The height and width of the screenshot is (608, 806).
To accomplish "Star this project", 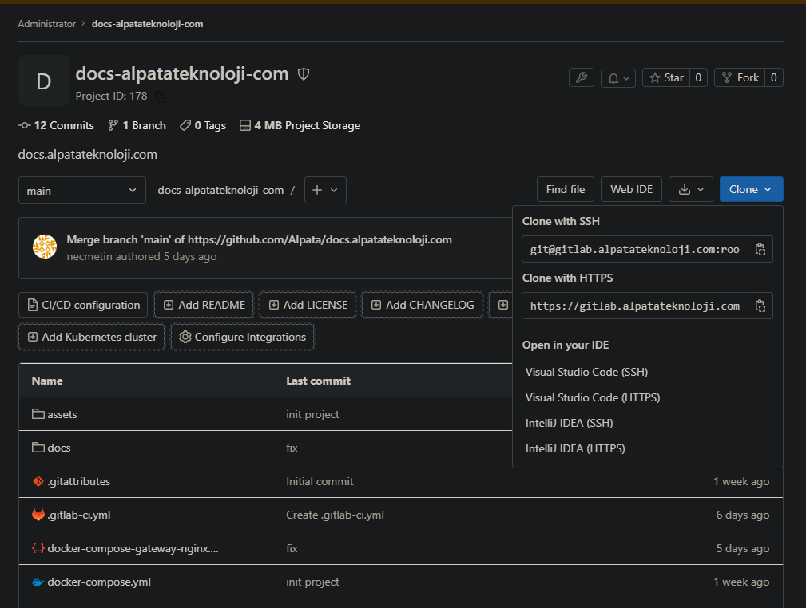I will (667, 77).
